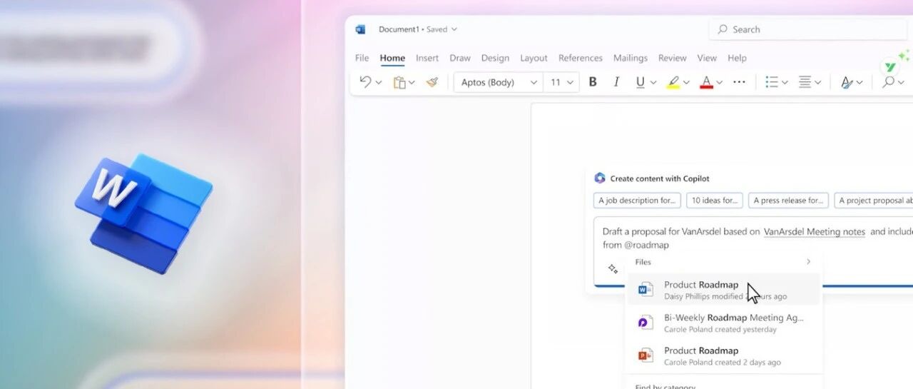Image resolution: width=913 pixels, height=389 pixels.
Task: Switch to the Insert tab
Action: pyautogui.click(x=427, y=58)
